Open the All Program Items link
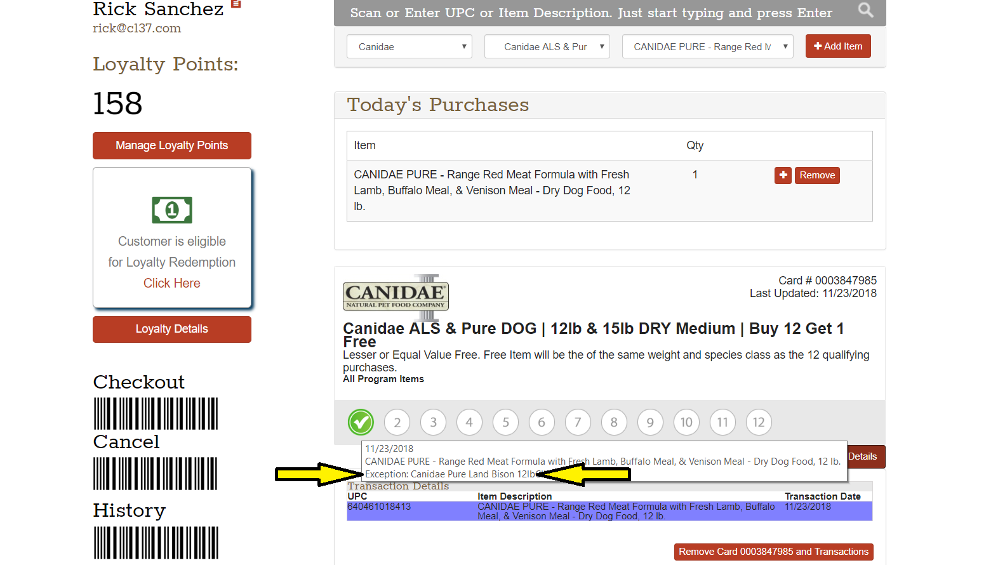The image size is (1005, 565). click(x=383, y=379)
